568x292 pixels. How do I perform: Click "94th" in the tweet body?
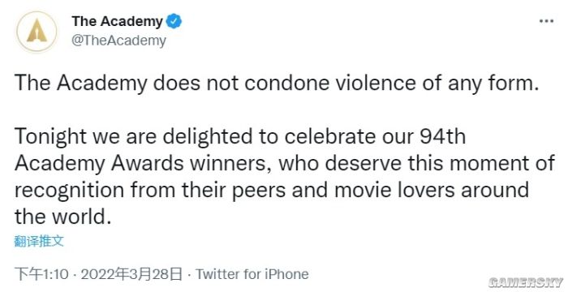pyautogui.click(x=443, y=136)
